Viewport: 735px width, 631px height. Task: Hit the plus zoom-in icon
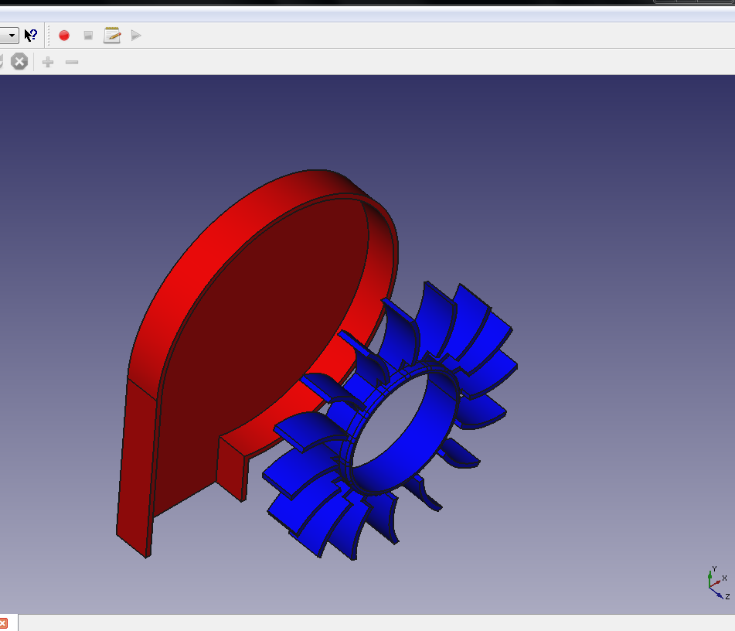pyautogui.click(x=48, y=62)
